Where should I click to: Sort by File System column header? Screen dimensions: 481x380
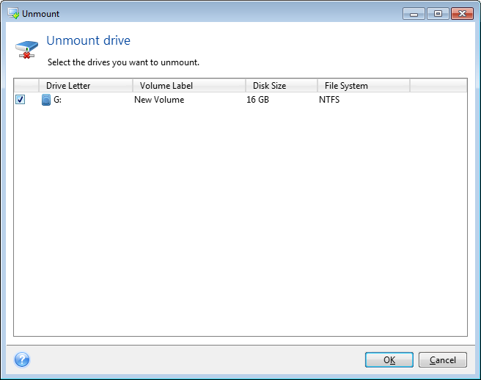coord(363,86)
